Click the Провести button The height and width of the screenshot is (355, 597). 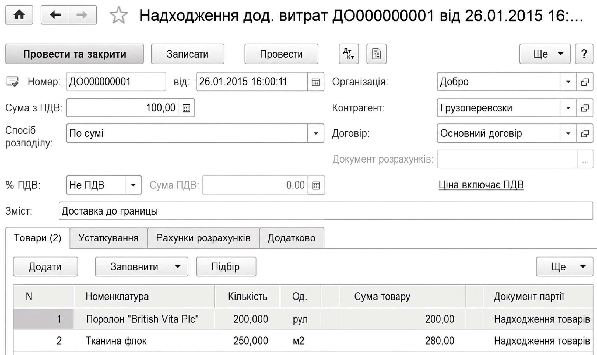pos(281,54)
